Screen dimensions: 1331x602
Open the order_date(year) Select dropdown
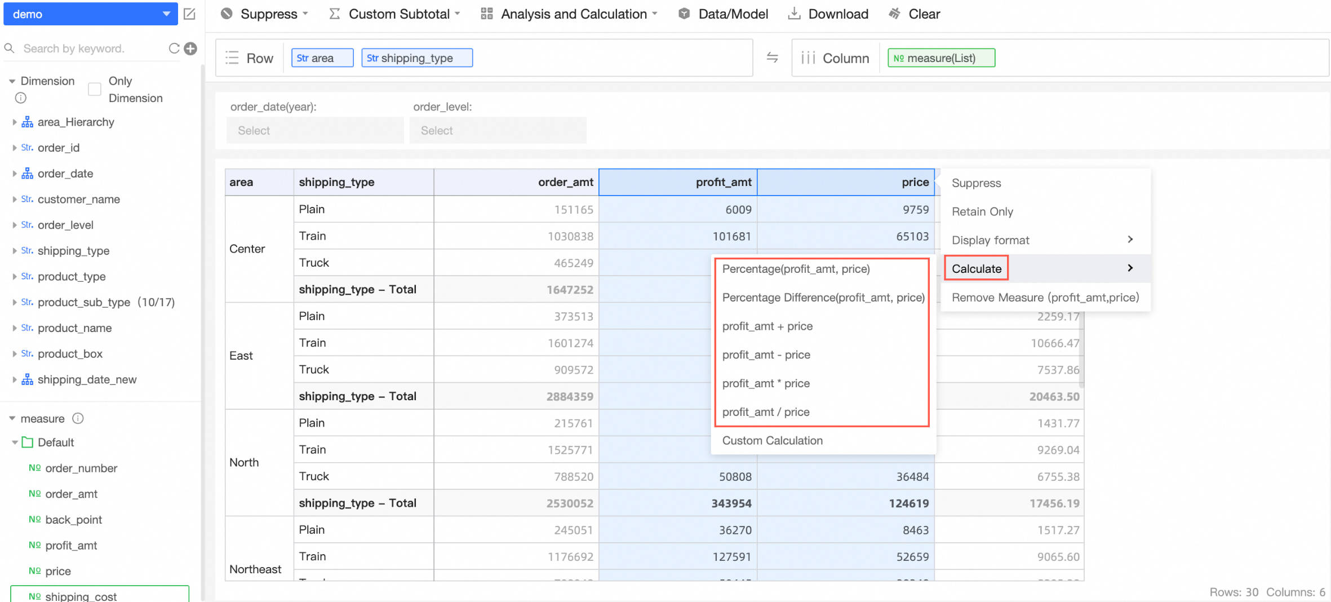[314, 131]
